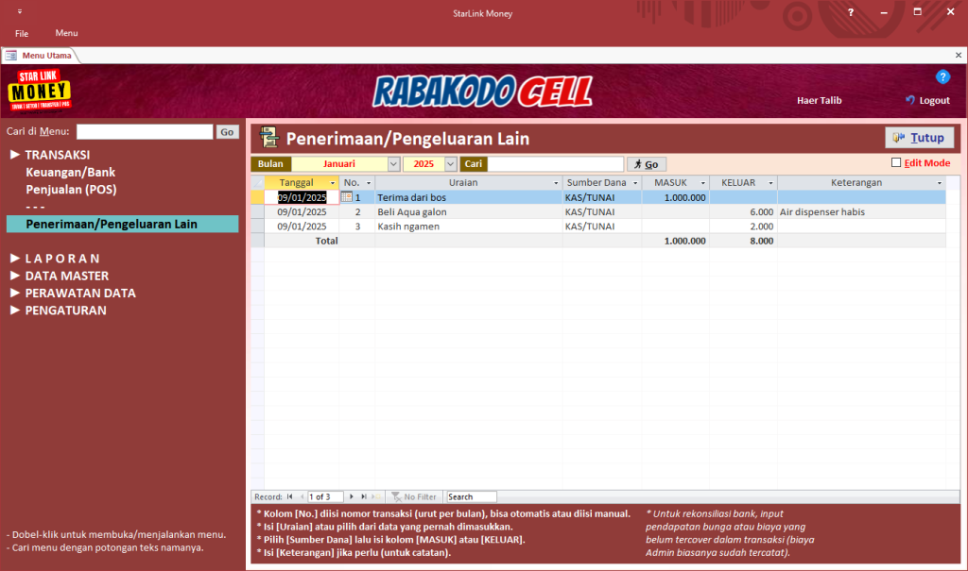The width and height of the screenshot is (968, 571).
Task: Open the Bulan month dropdown arrow
Action: [x=394, y=164]
